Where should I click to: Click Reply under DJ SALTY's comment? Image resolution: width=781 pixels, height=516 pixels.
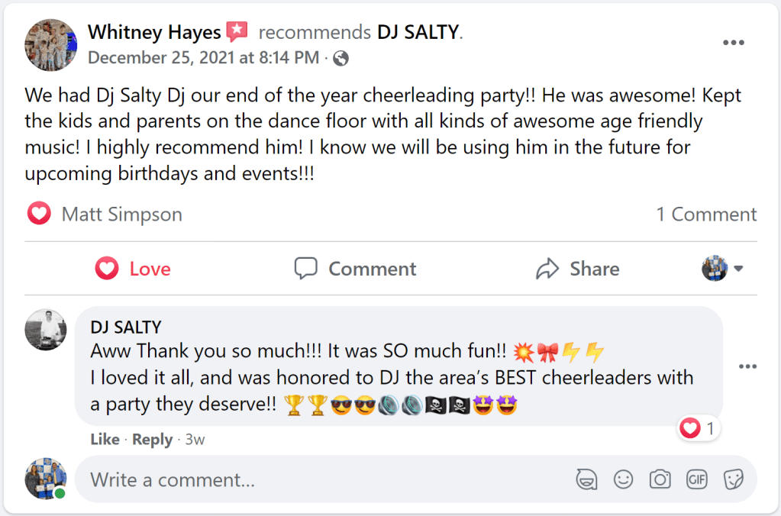tap(152, 440)
